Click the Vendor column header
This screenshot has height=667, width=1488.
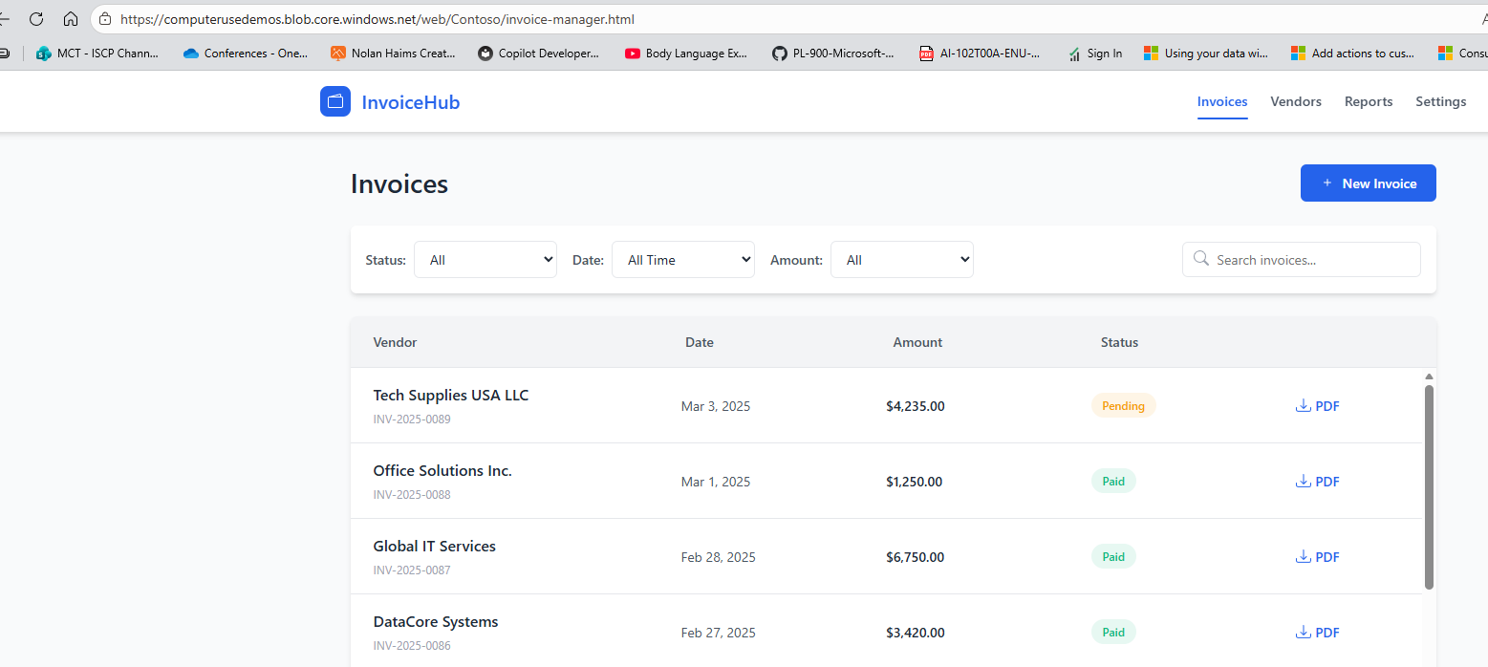(x=395, y=342)
